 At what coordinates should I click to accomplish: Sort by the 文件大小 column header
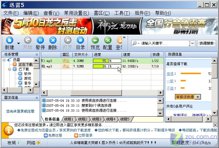click(82, 55)
